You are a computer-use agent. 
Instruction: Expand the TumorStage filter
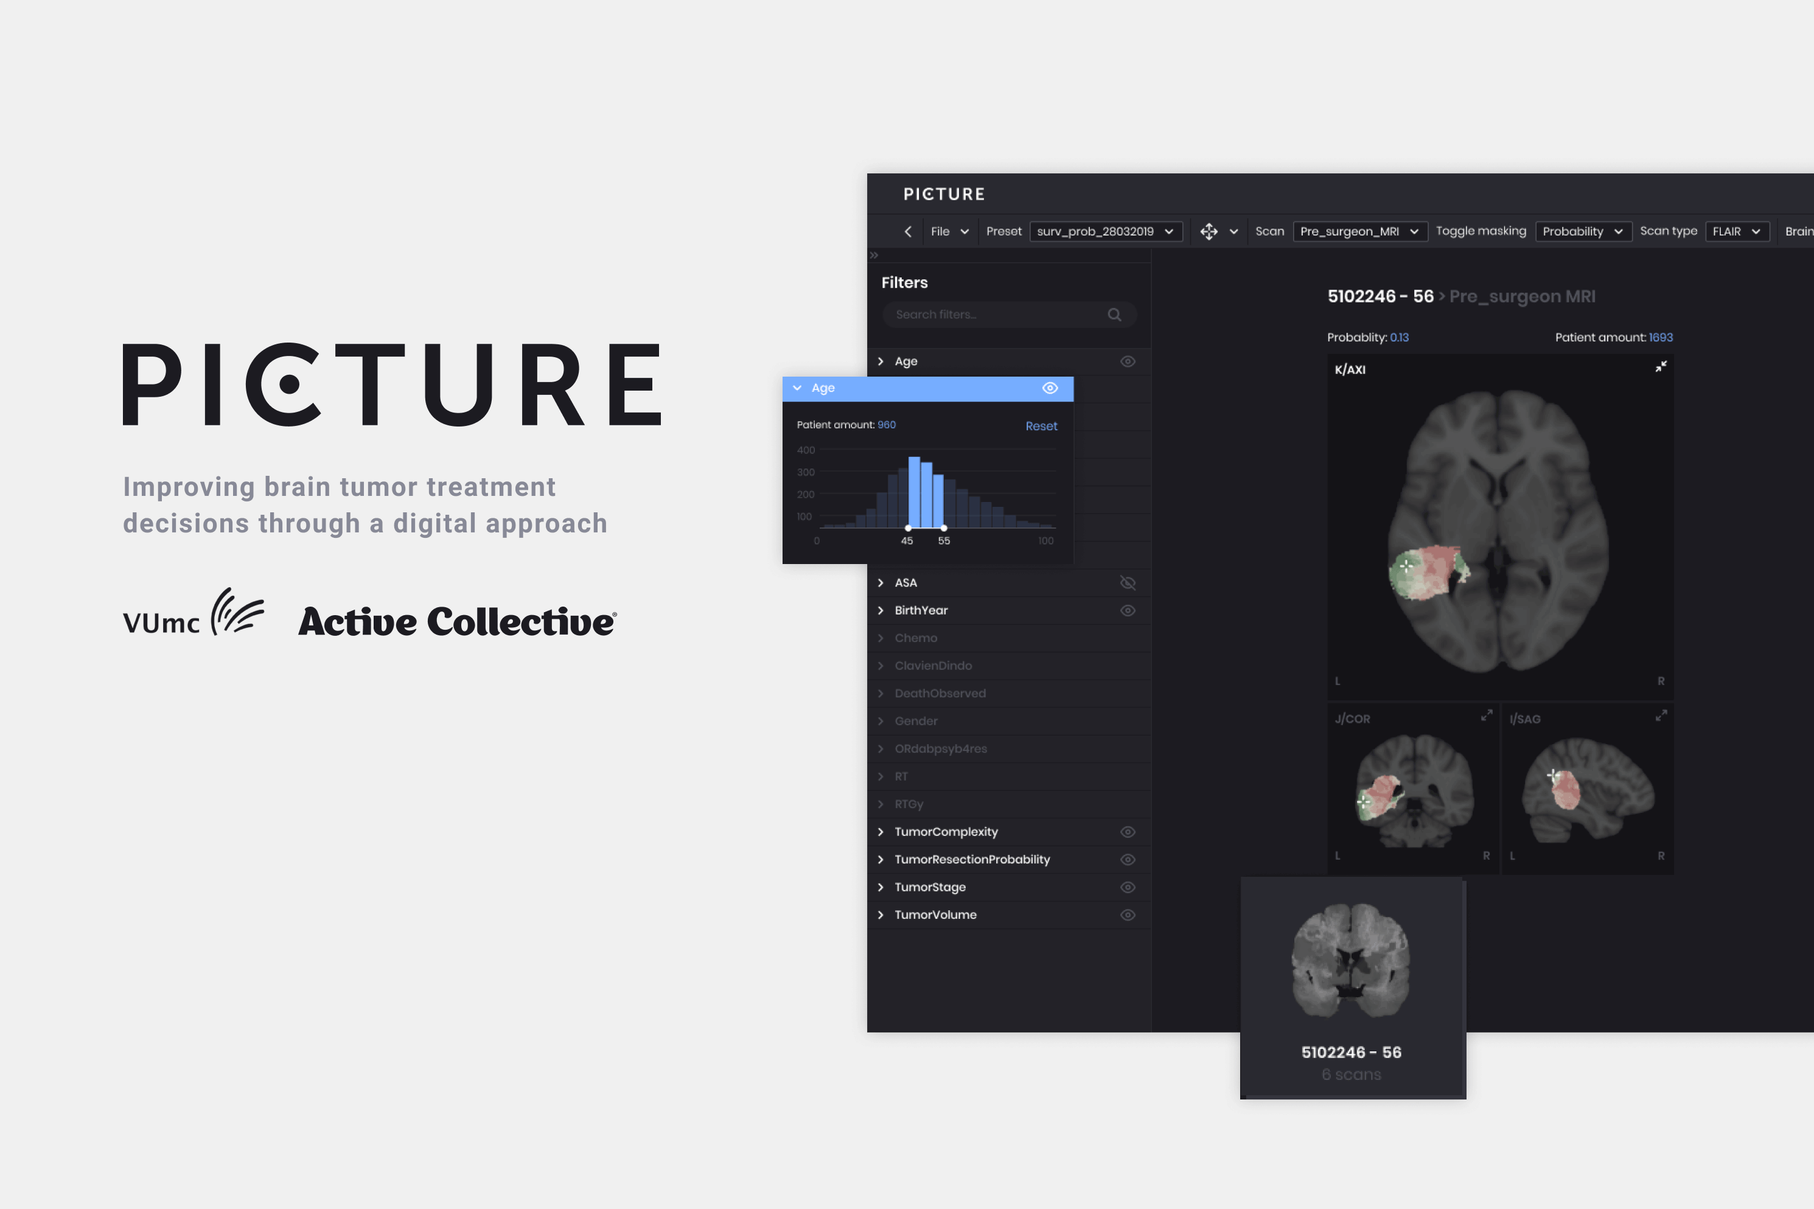881,888
